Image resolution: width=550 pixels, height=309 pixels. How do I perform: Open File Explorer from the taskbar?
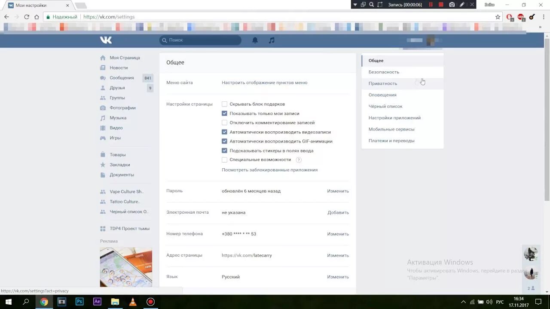coord(115,302)
